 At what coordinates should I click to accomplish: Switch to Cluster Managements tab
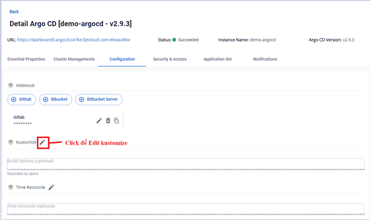[74, 59]
